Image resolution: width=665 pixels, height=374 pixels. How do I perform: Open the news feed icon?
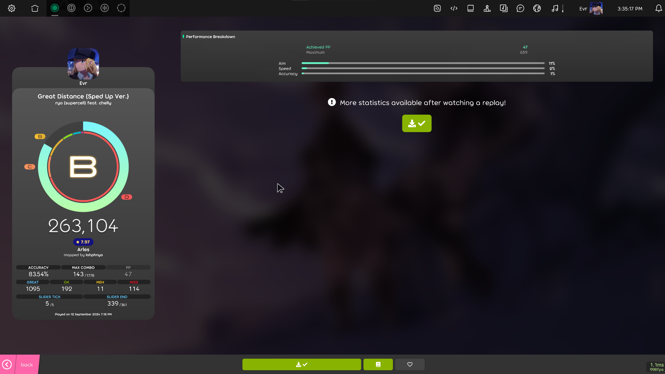[x=437, y=8]
